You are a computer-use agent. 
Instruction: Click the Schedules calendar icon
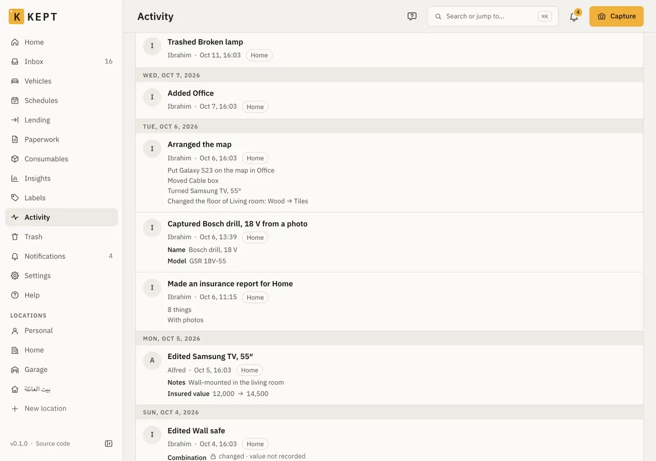pyautogui.click(x=15, y=100)
